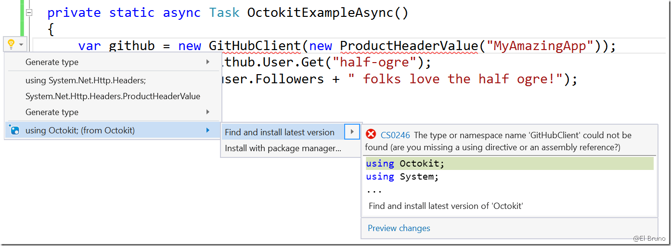Click the underlined GitHubClient in the code
This screenshot has height=246, width=671.
pos(254,46)
